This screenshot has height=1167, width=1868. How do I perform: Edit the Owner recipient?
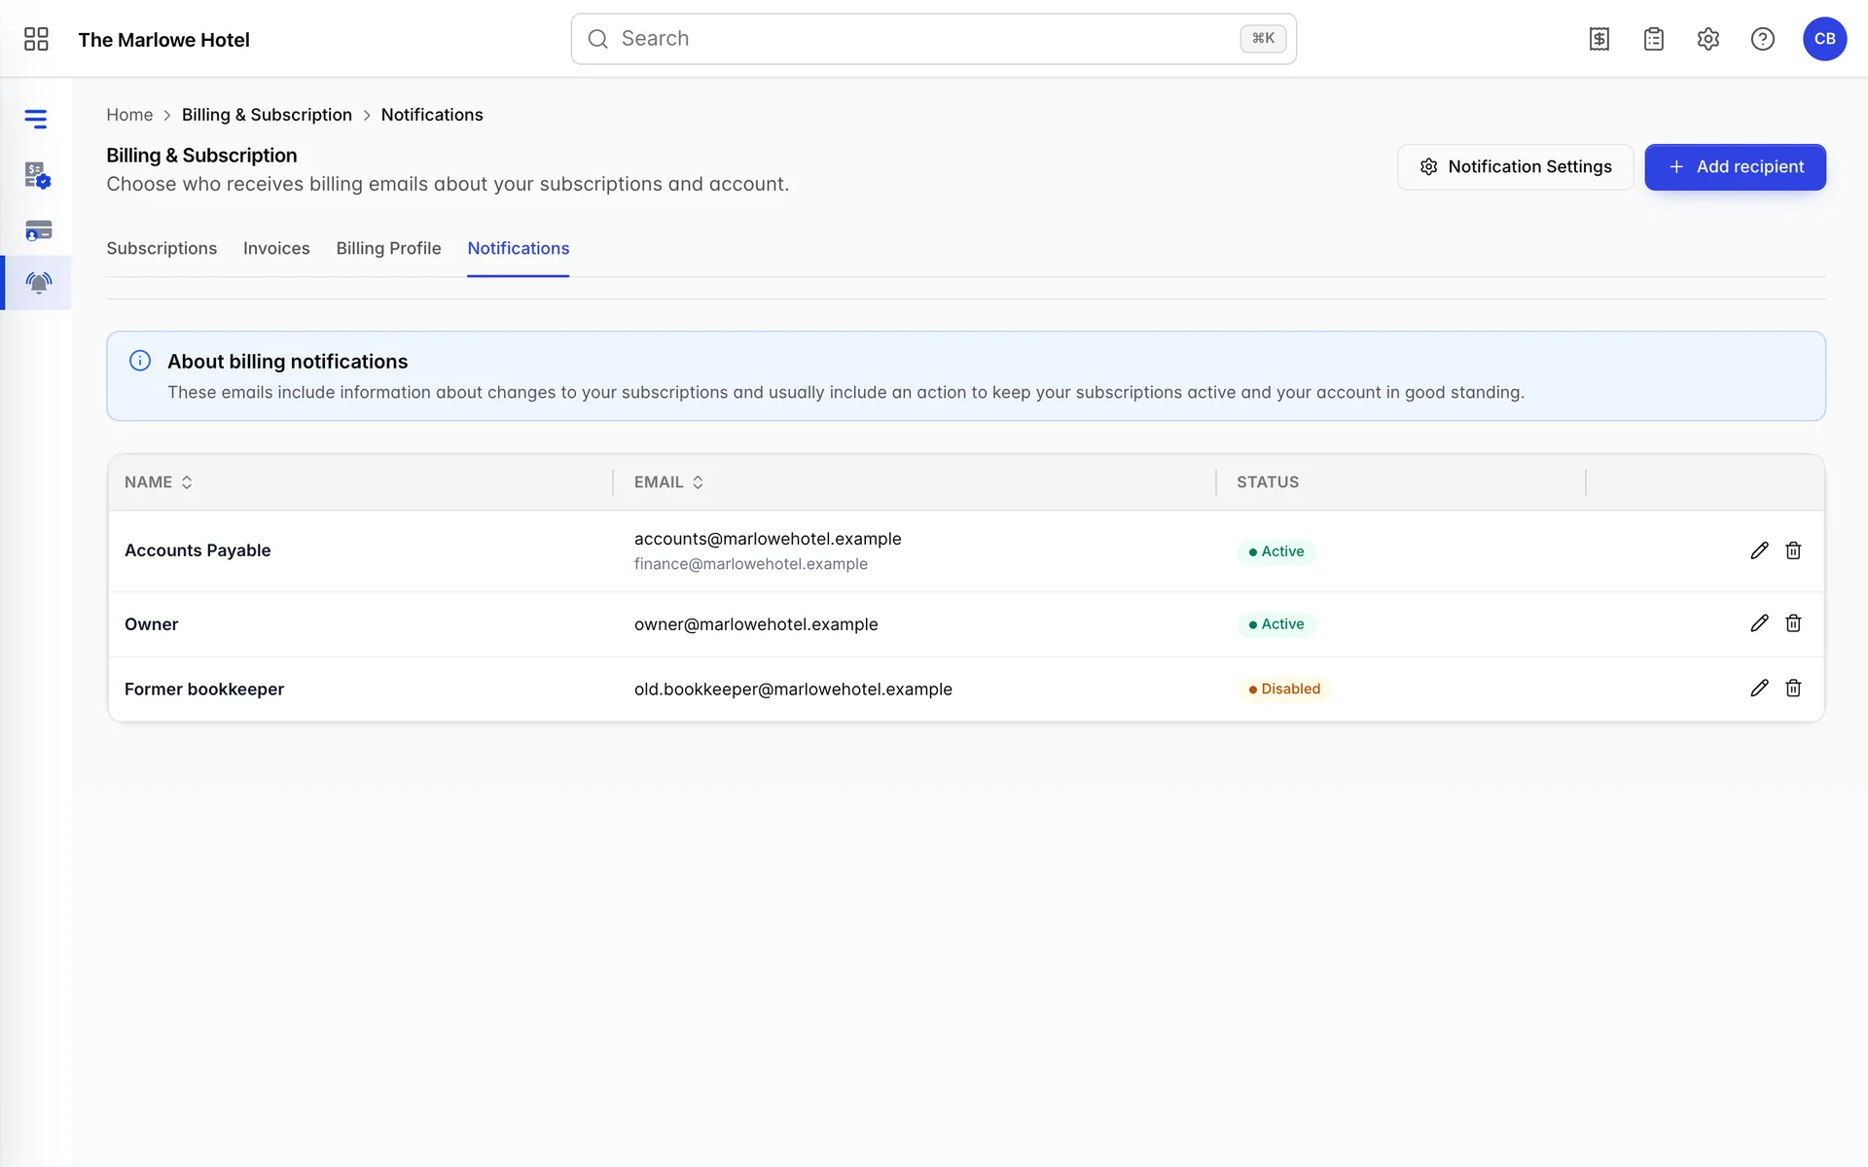click(x=1759, y=623)
